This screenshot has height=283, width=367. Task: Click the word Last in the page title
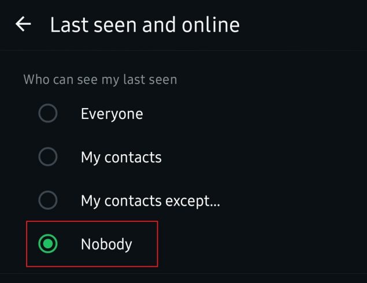pos(70,25)
